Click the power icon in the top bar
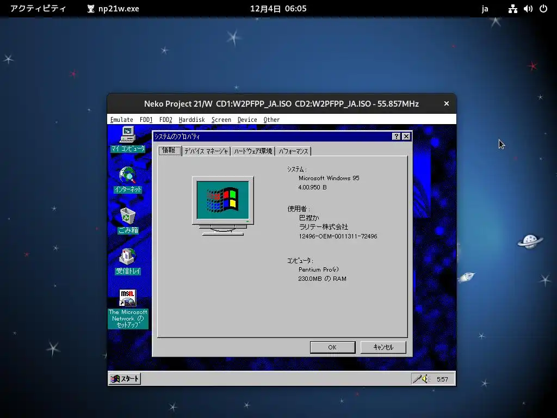The height and width of the screenshot is (418, 557). (543, 9)
